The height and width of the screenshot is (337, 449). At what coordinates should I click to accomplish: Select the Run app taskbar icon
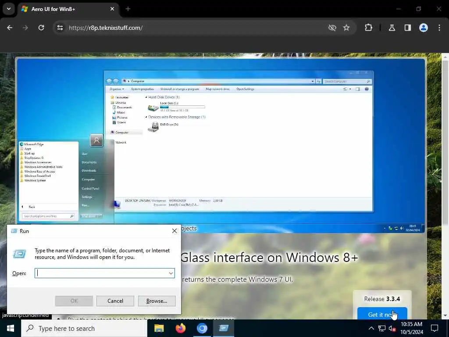224,328
